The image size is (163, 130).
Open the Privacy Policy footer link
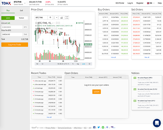(x=51, y=128)
